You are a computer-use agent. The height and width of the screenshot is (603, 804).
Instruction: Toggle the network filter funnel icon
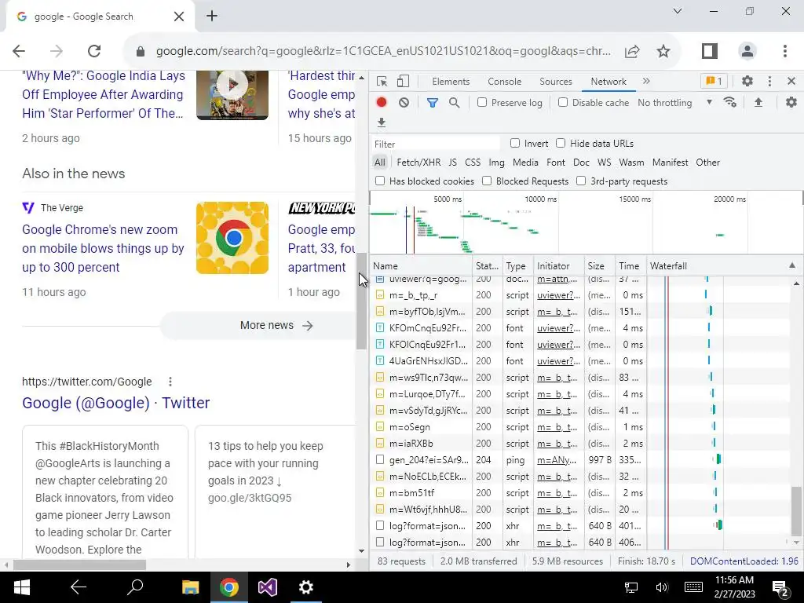click(x=433, y=103)
